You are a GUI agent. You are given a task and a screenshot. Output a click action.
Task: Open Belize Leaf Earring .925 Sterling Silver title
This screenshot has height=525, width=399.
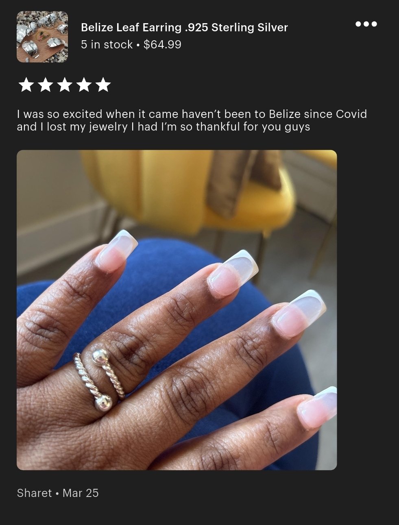tap(184, 28)
